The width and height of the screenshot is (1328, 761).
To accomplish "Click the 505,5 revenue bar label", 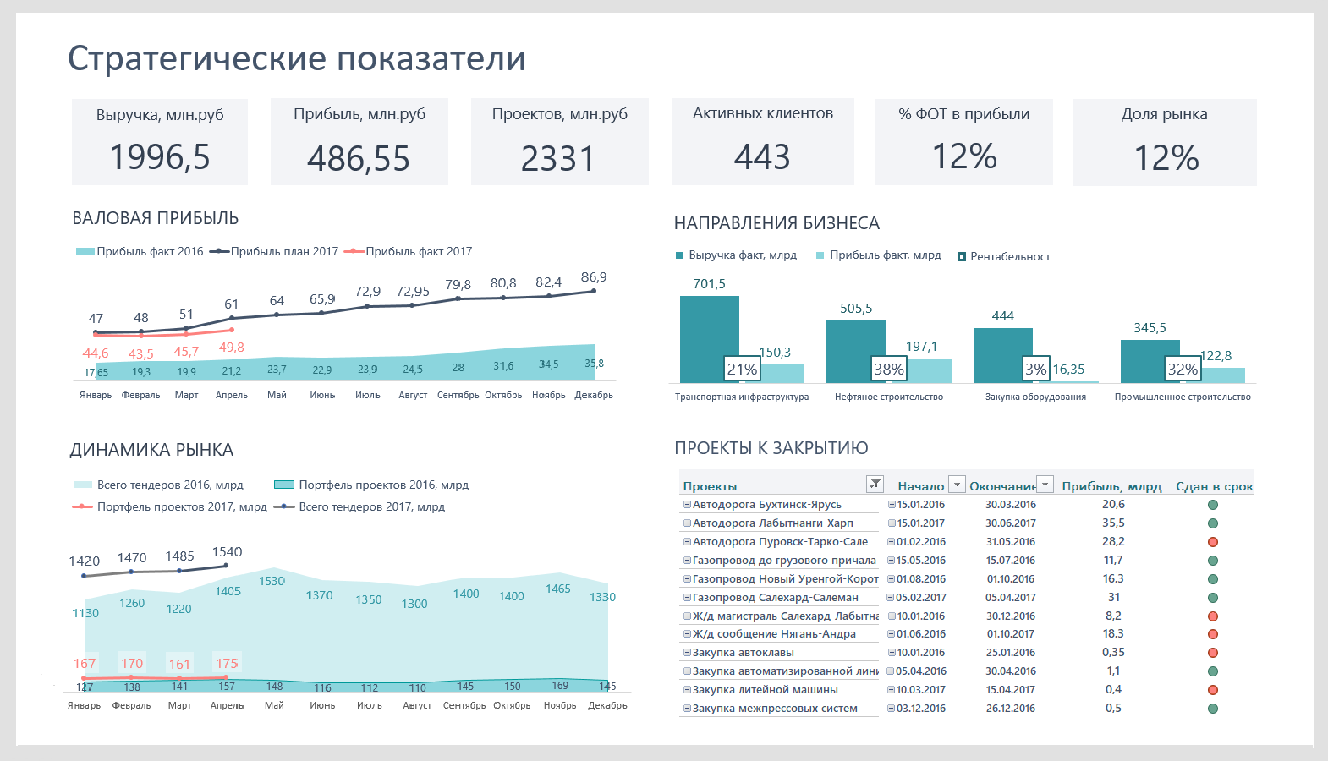I will coord(856,309).
